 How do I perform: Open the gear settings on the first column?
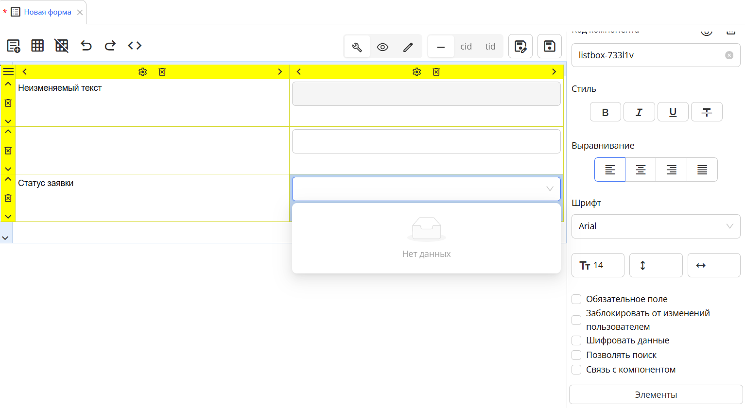pos(142,71)
